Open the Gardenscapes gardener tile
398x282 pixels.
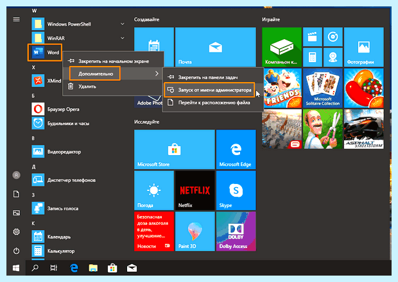coord(323,129)
